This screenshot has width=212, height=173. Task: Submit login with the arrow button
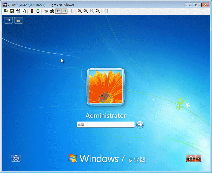(x=140, y=125)
